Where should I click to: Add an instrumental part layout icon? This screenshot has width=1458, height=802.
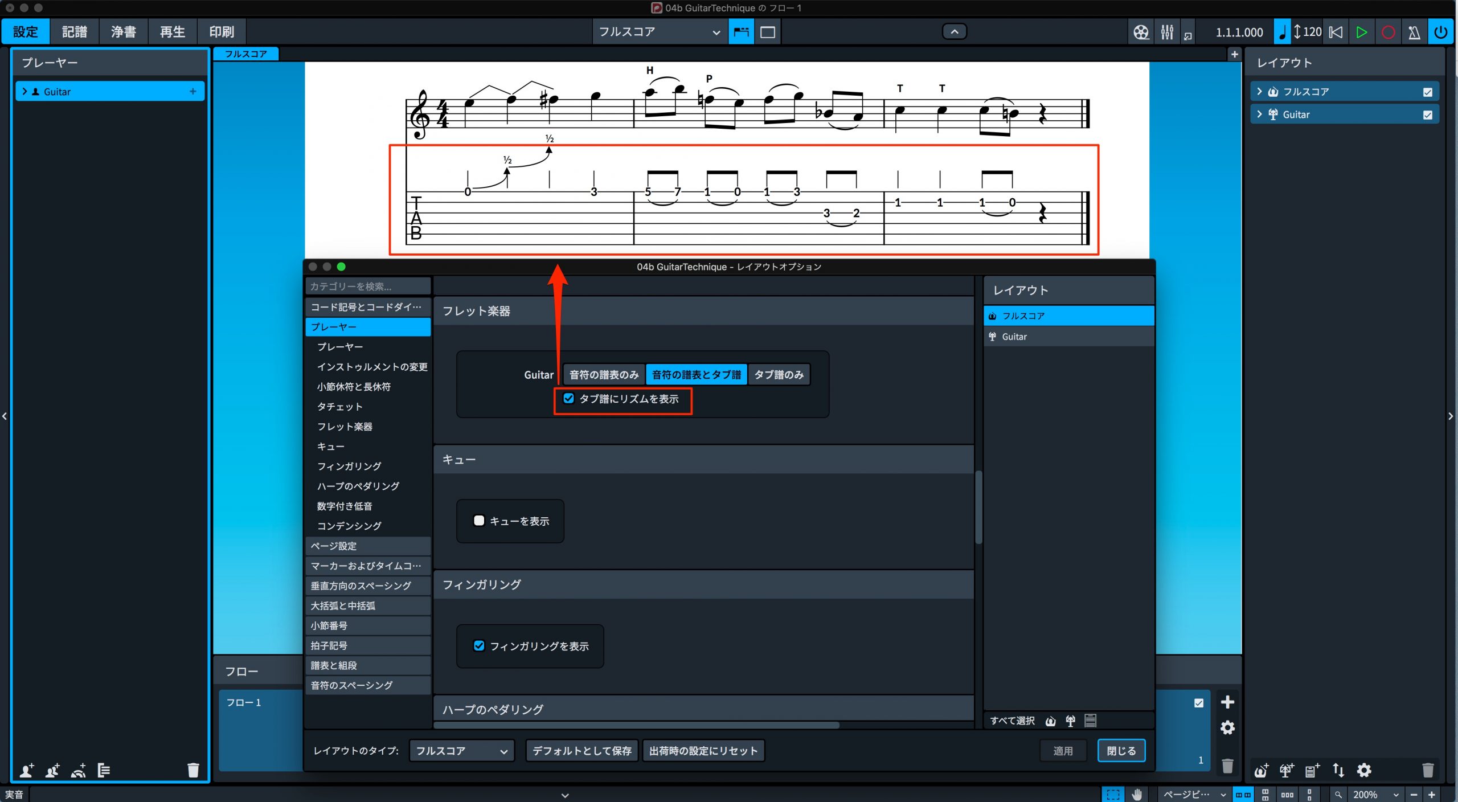tap(1287, 770)
